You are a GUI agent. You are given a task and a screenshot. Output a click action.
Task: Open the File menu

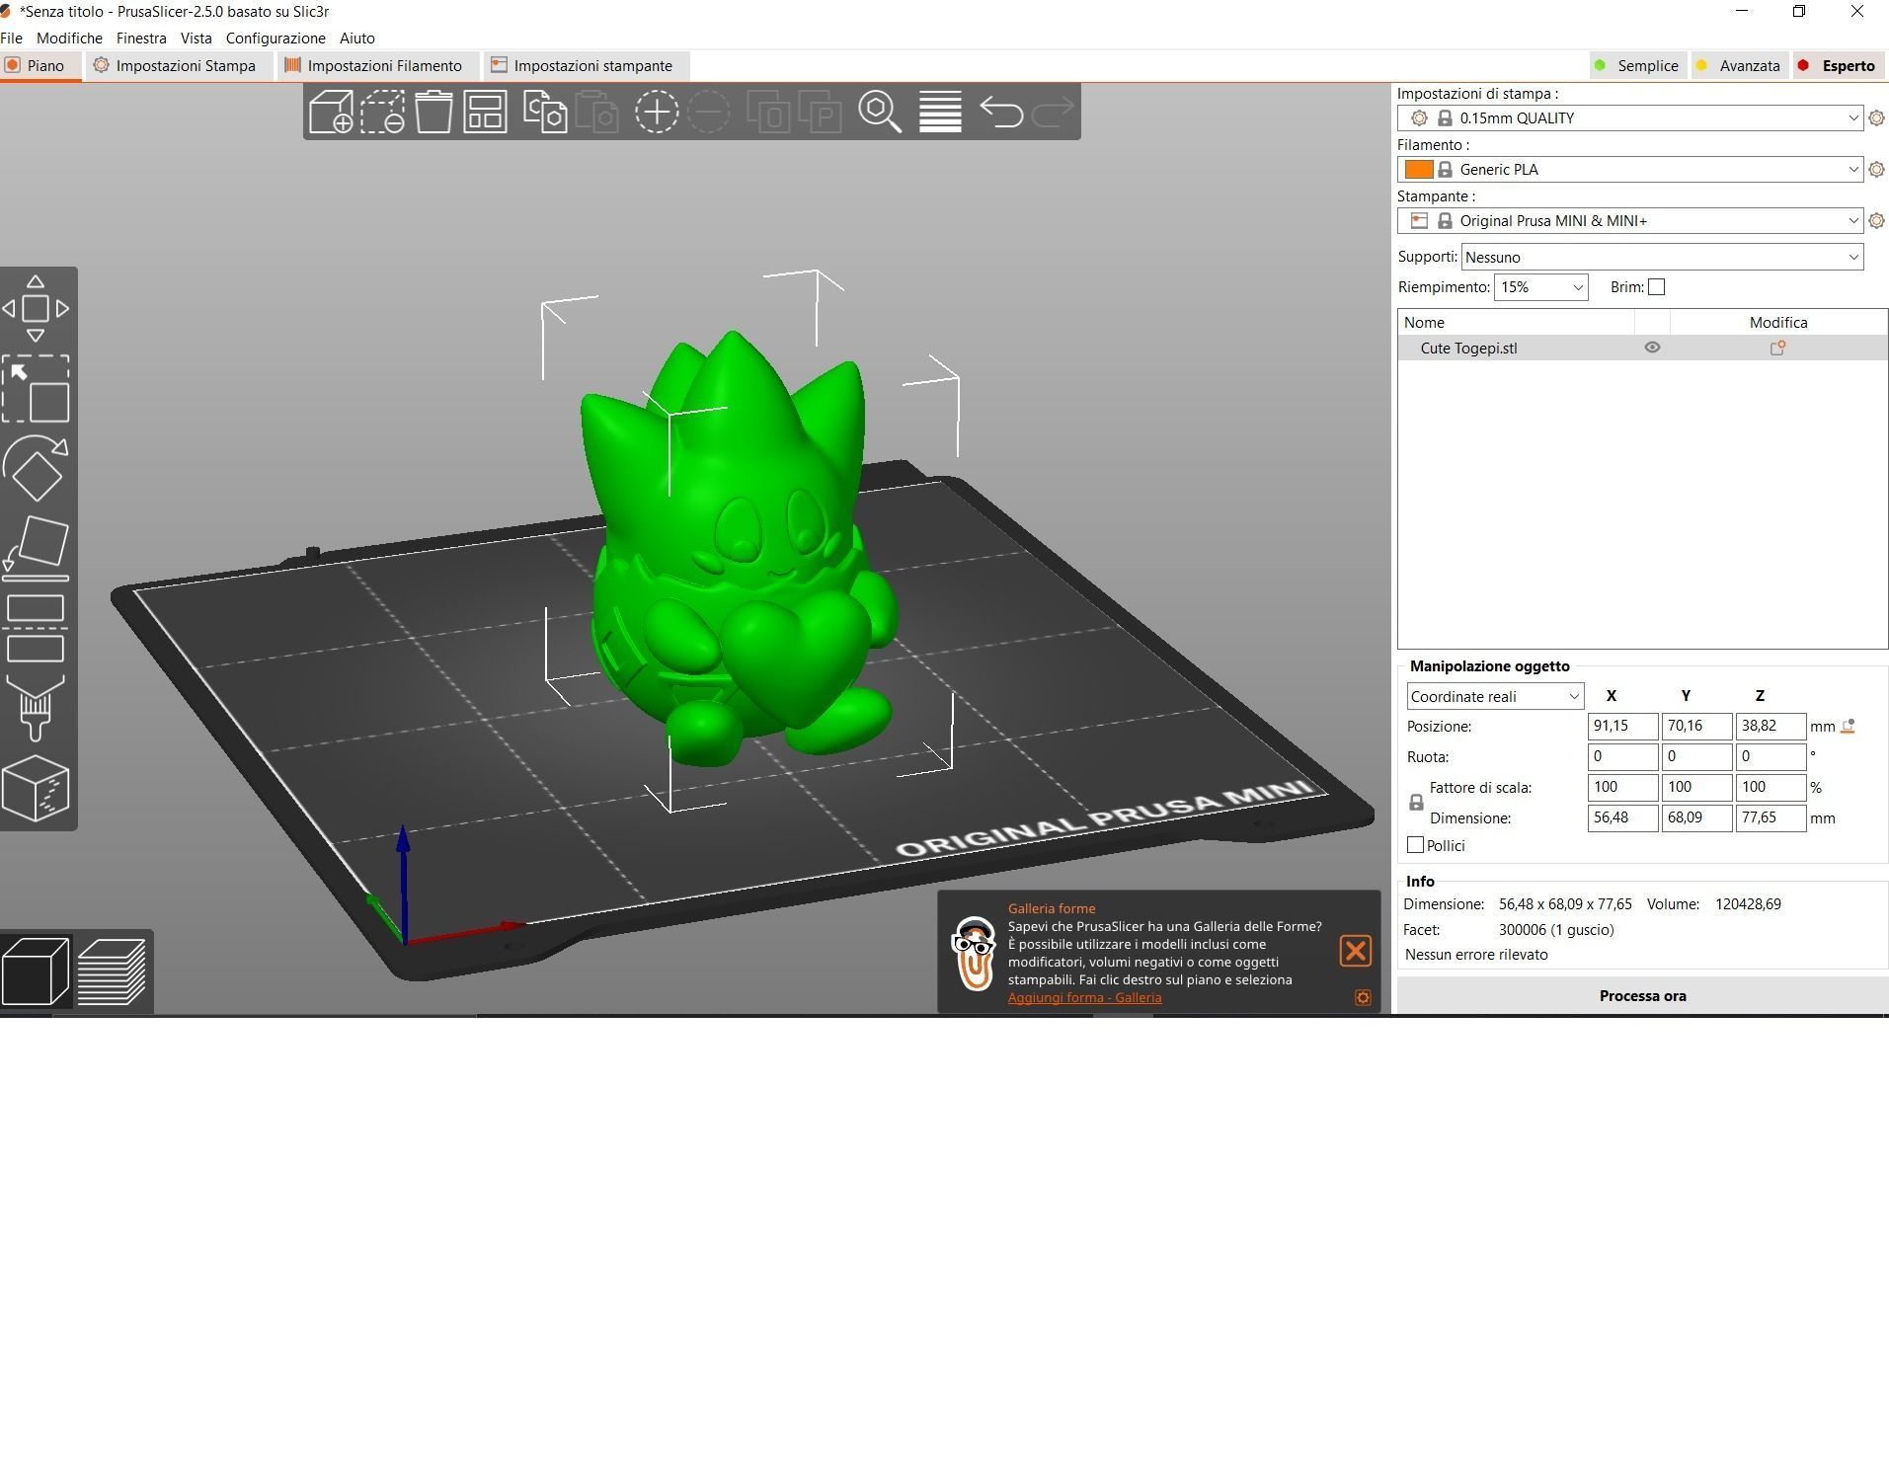(x=12, y=38)
